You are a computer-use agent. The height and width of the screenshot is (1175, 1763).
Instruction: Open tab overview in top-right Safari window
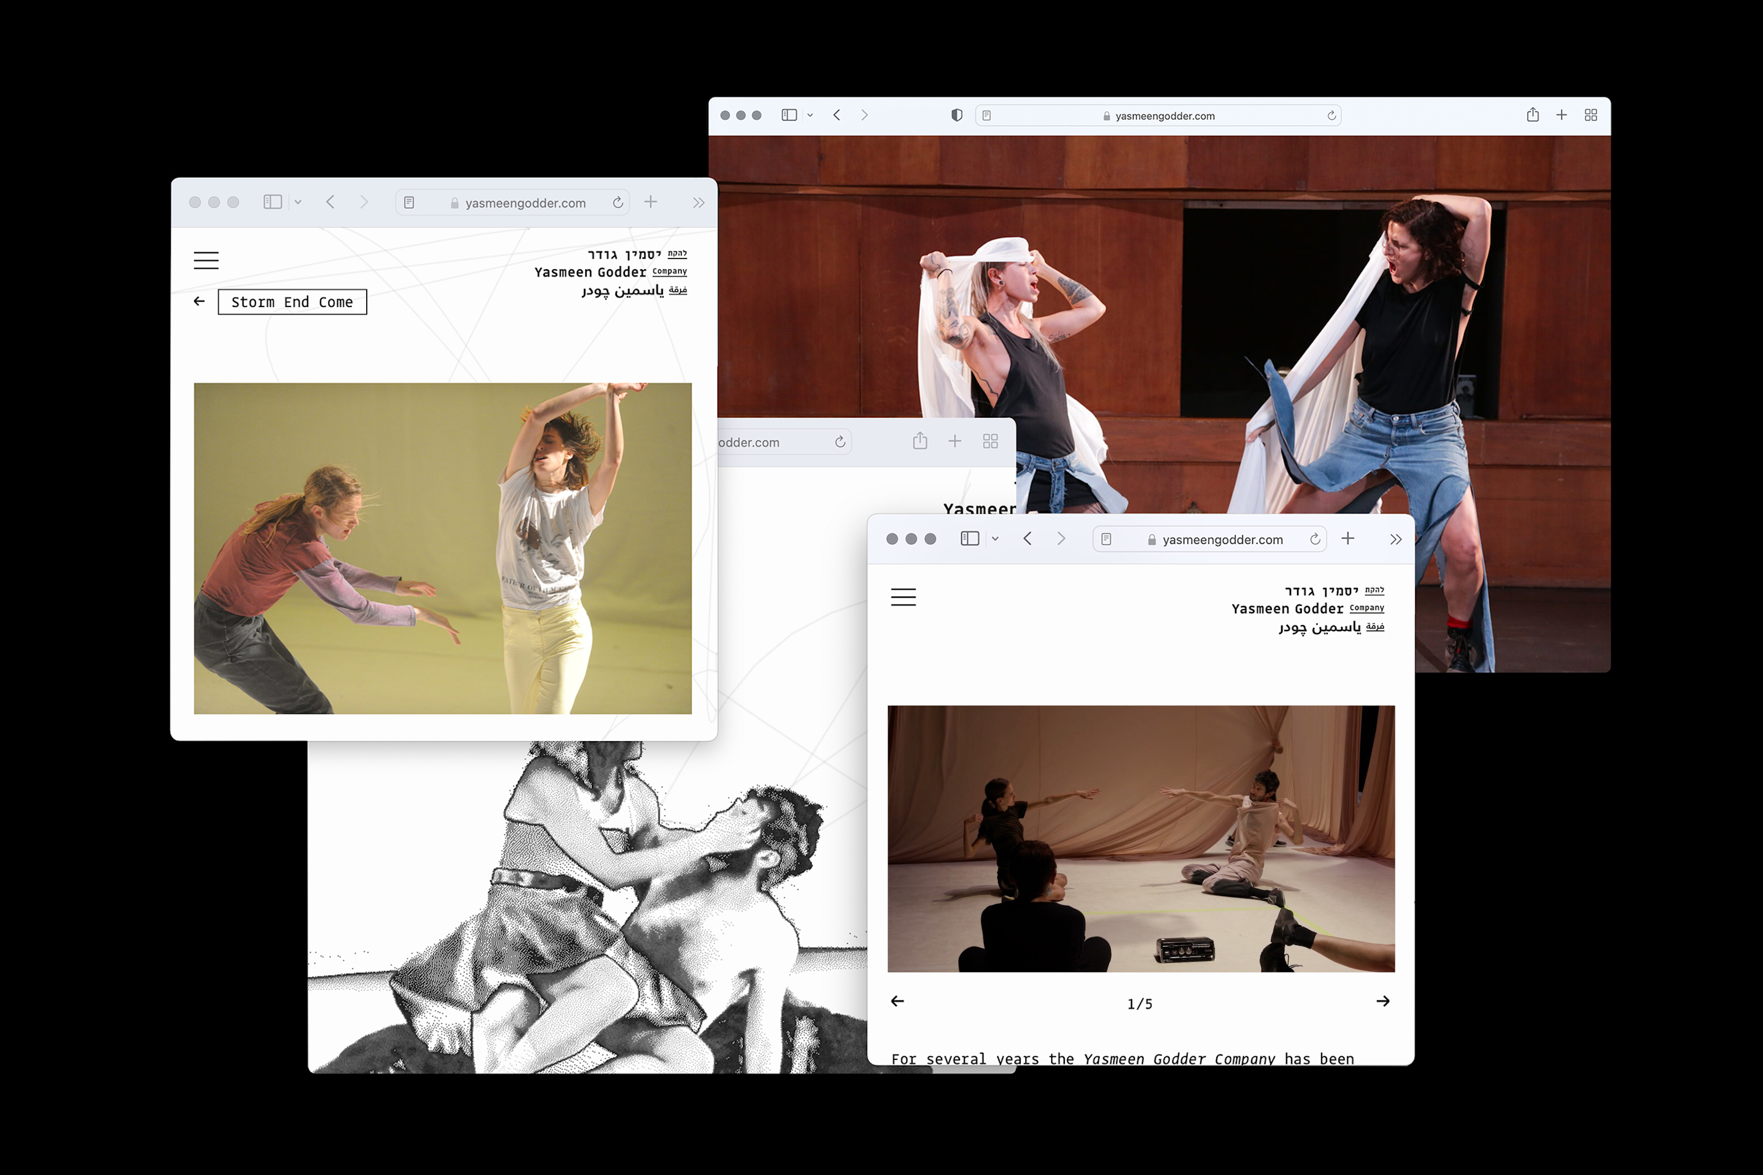pos(1590,115)
